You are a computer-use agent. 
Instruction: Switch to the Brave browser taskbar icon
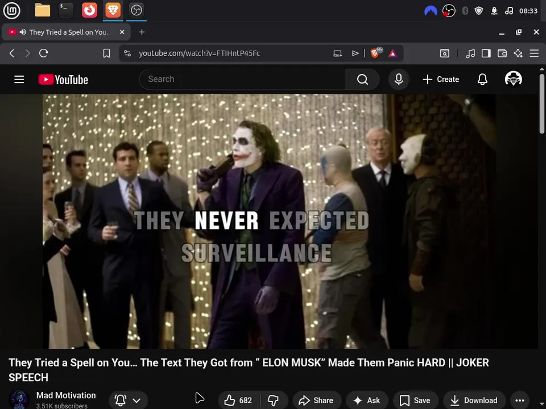(x=113, y=10)
